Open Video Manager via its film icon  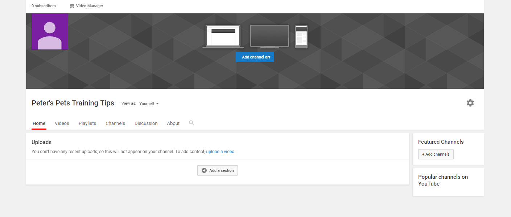[72, 6]
